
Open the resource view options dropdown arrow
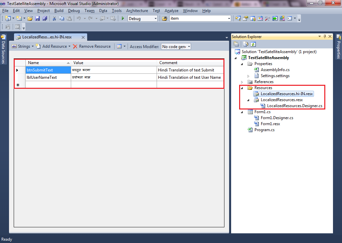(x=125, y=46)
